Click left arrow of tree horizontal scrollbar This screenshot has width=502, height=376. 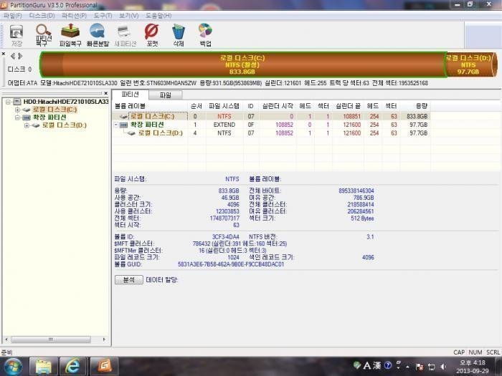point(6,339)
